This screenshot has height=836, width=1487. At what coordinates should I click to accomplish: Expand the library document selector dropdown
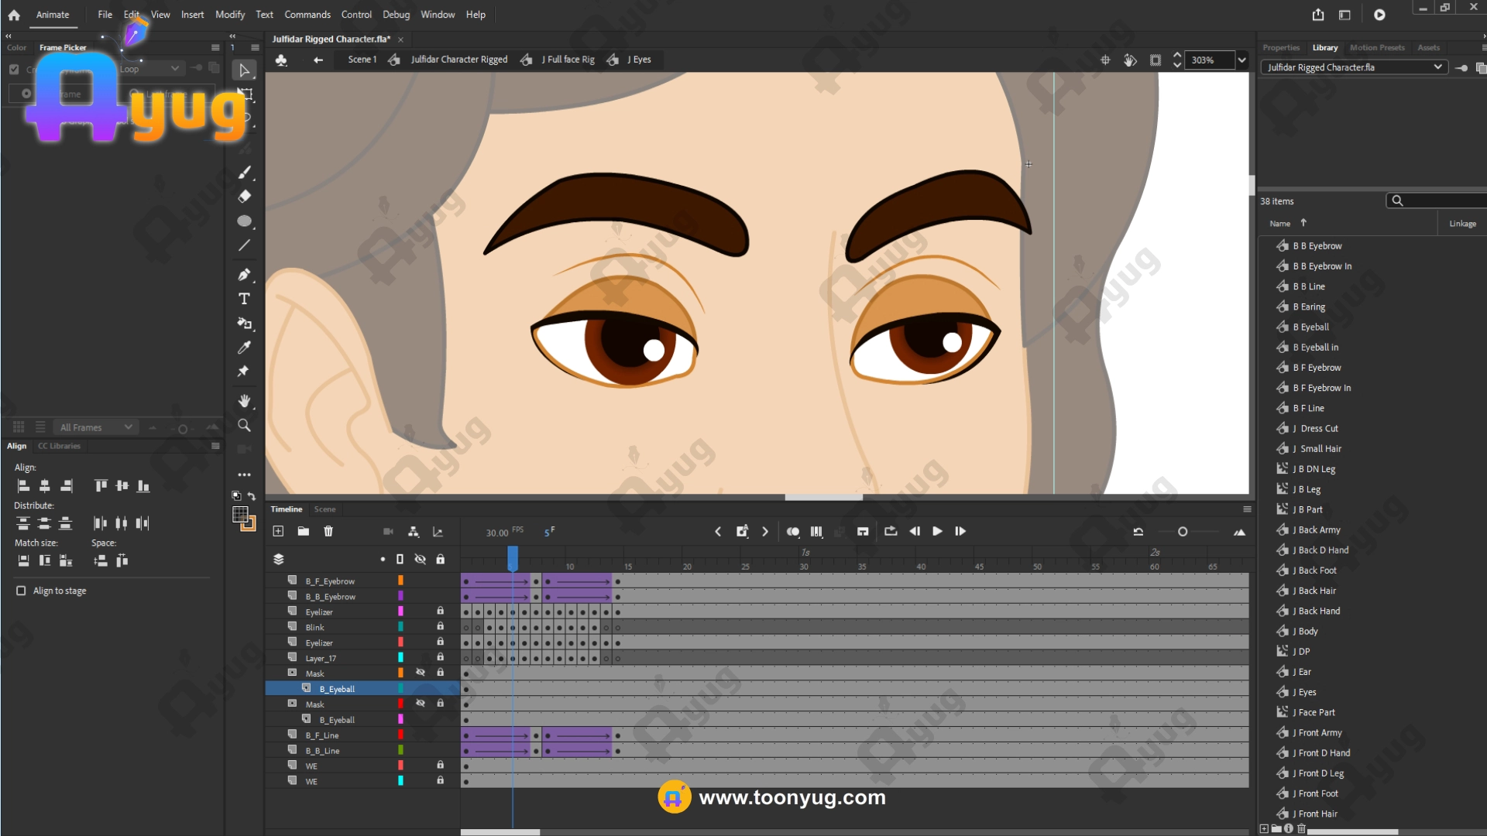(1437, 67)
